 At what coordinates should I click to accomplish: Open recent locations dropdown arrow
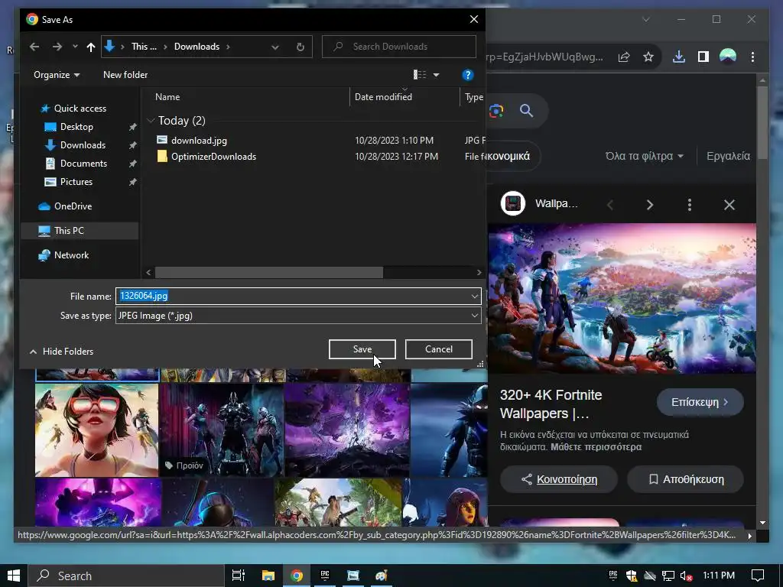(75, 47)
